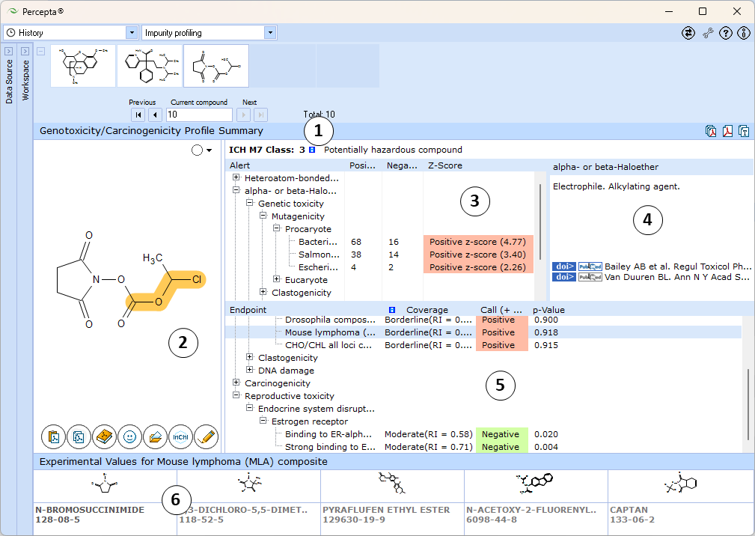755x536 pixels.
Task: Show about info via circled i icon
Action: click(744, 33)
